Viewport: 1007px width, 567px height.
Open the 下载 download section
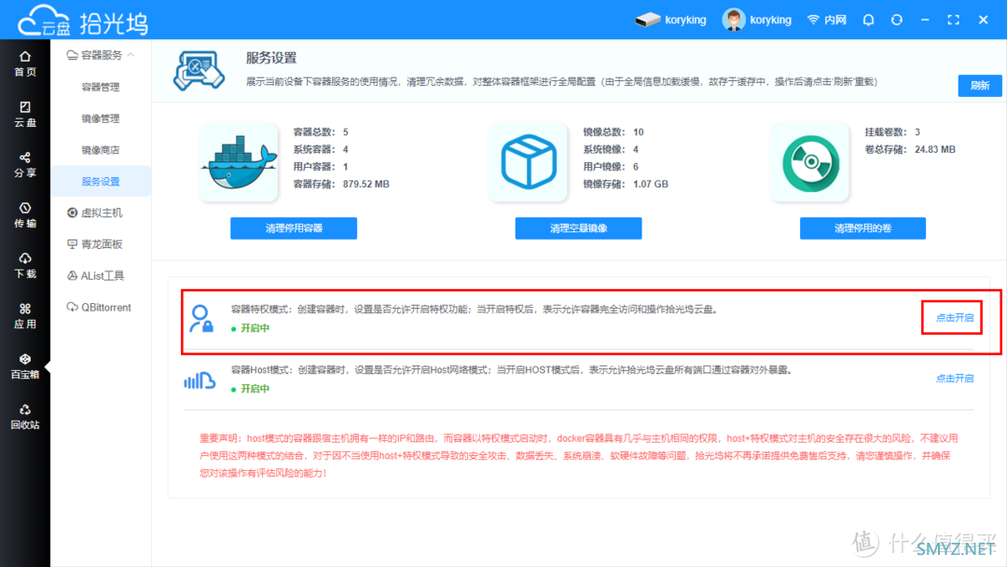click(25, 265)
